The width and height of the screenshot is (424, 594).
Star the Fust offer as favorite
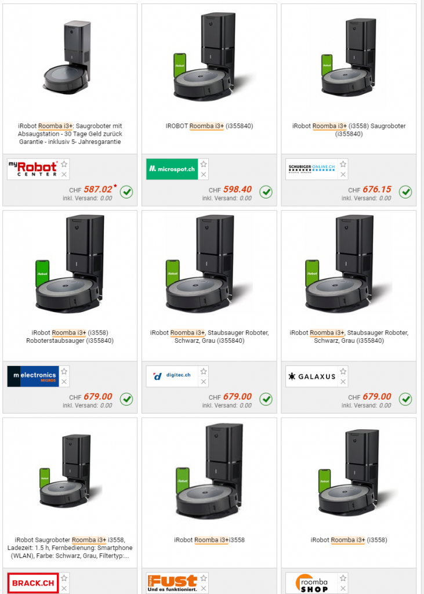tap(204, 578)
